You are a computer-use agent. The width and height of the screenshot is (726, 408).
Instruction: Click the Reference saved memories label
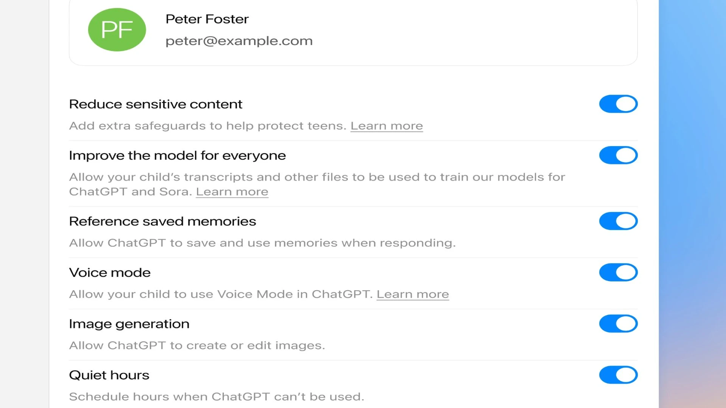click(163, 221)
